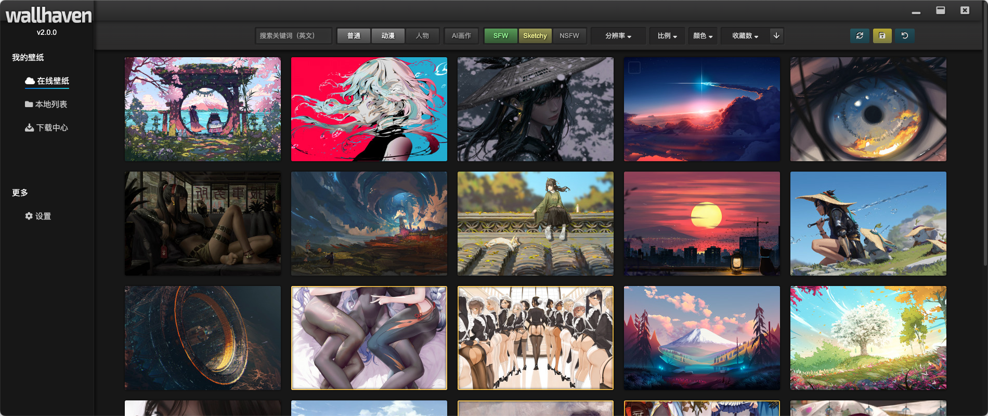Open the snowy straw hat girl wallpaper
This screenshot has width=988, height=416.
point(536,109)
